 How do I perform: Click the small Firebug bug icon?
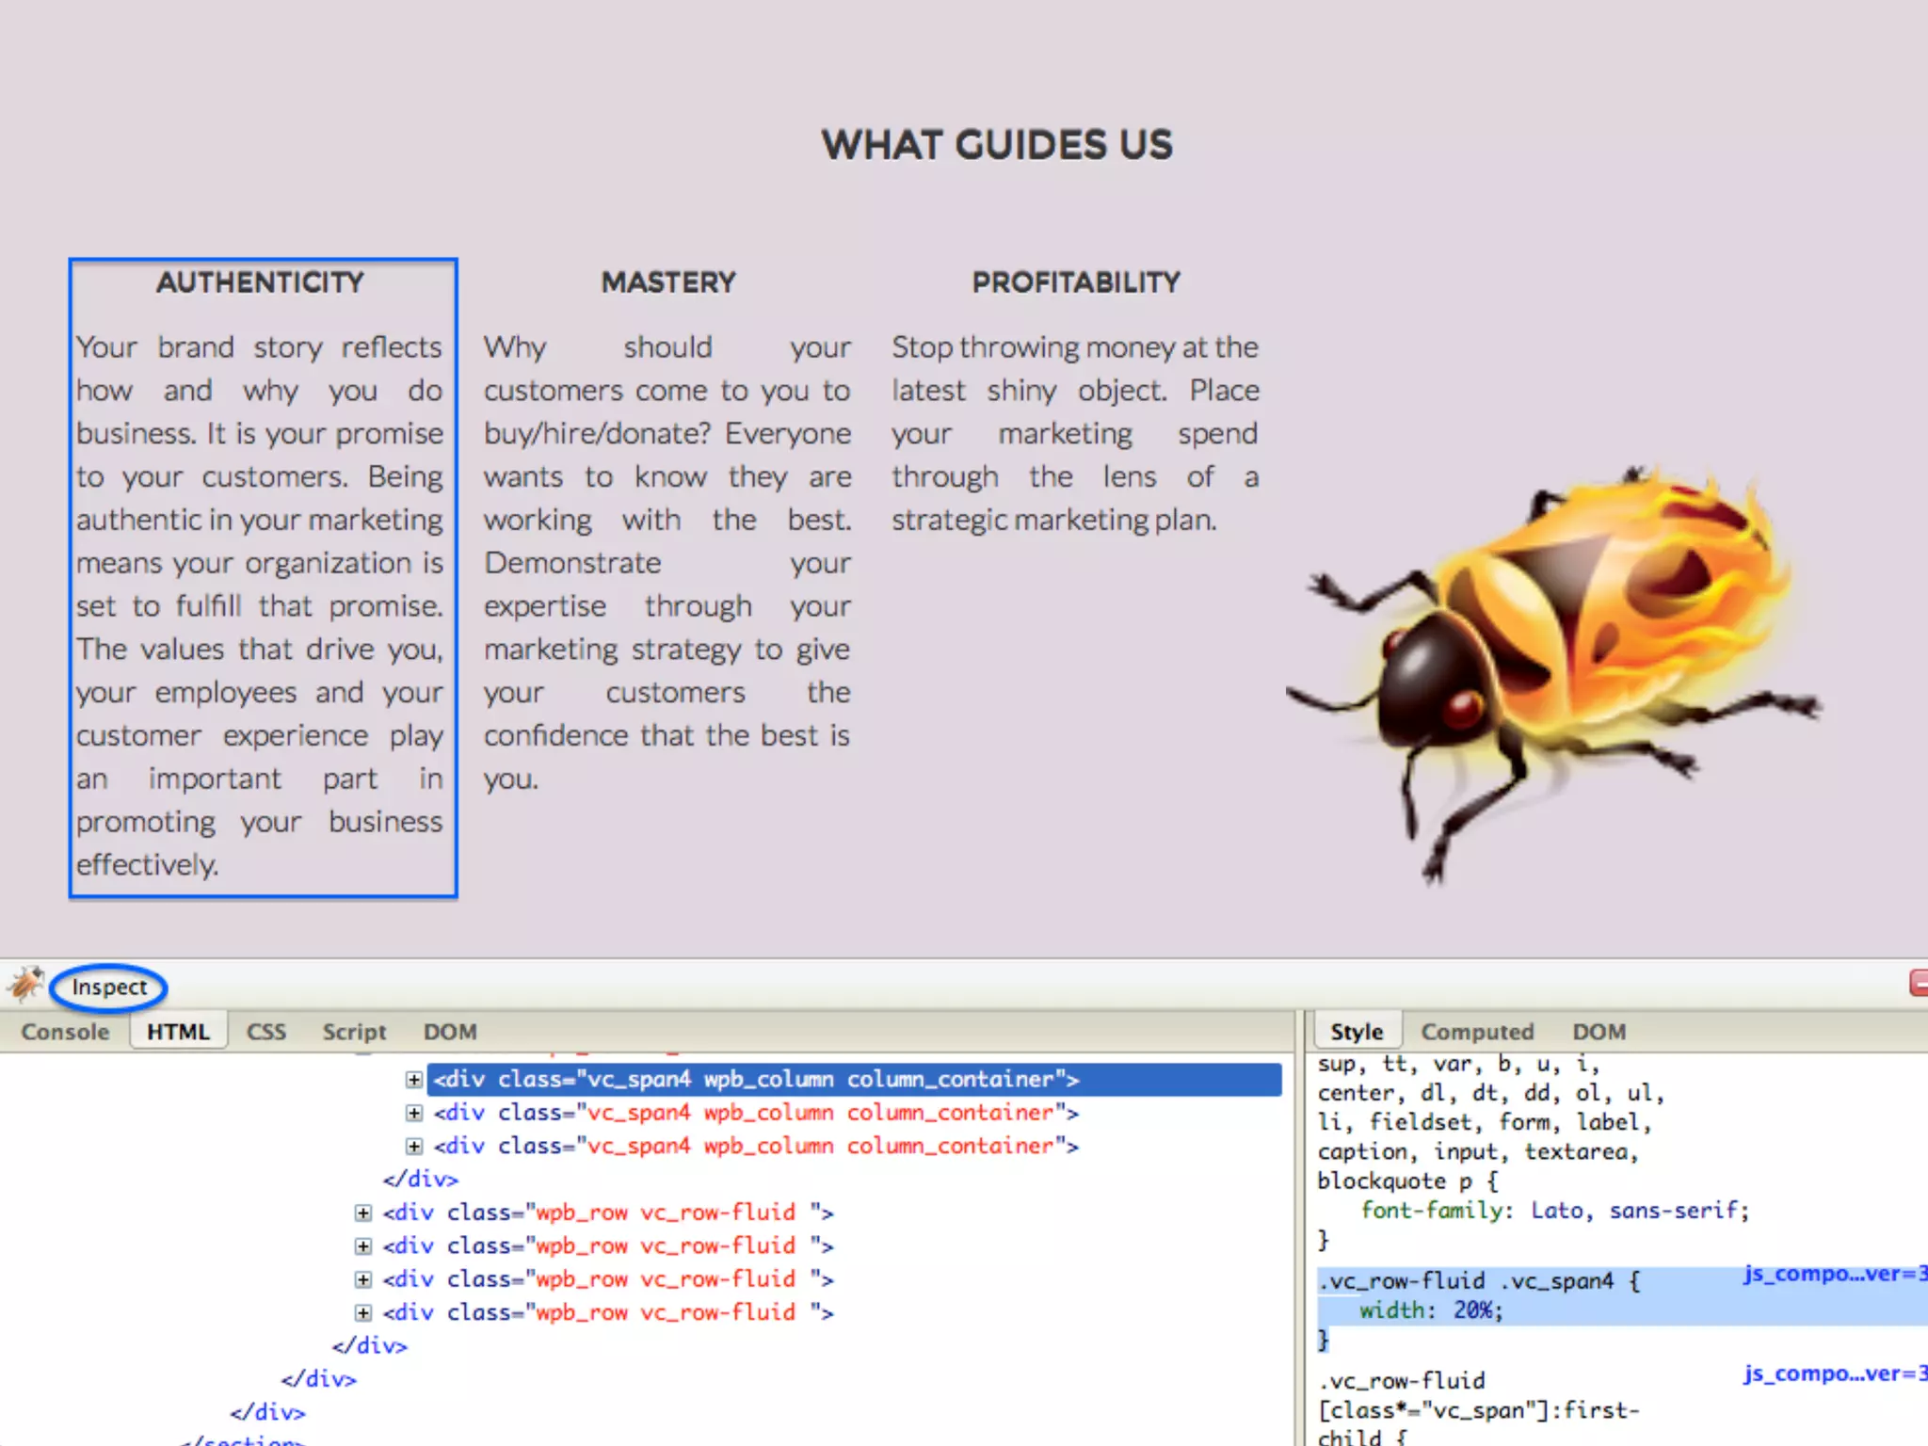[x=25, y=985]
